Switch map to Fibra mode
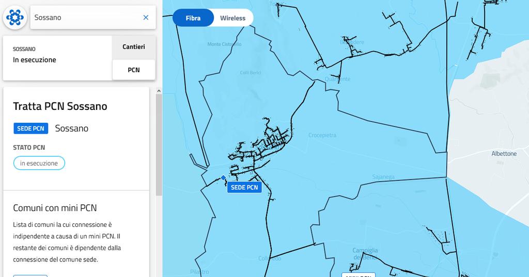The image size is (529, 277). (193, 18)
